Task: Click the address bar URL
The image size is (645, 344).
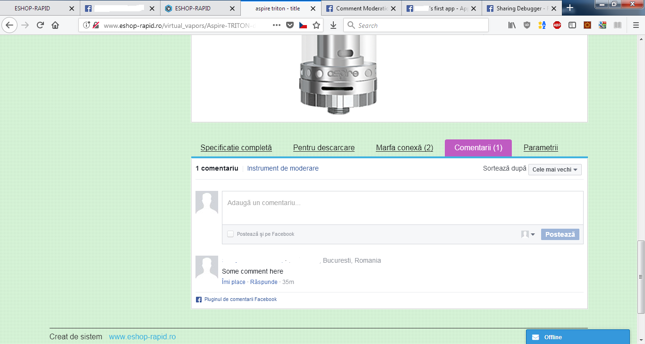Action: 180,26
